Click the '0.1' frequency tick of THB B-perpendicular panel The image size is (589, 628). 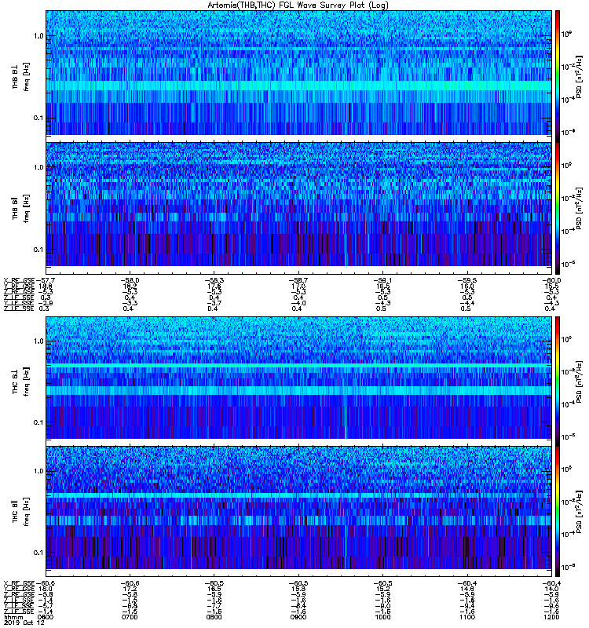click(38, 119)
